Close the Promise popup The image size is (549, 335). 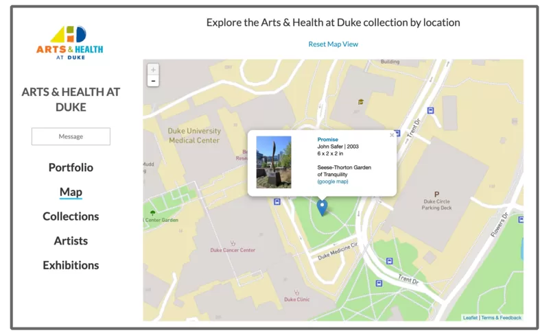point(392,135)
